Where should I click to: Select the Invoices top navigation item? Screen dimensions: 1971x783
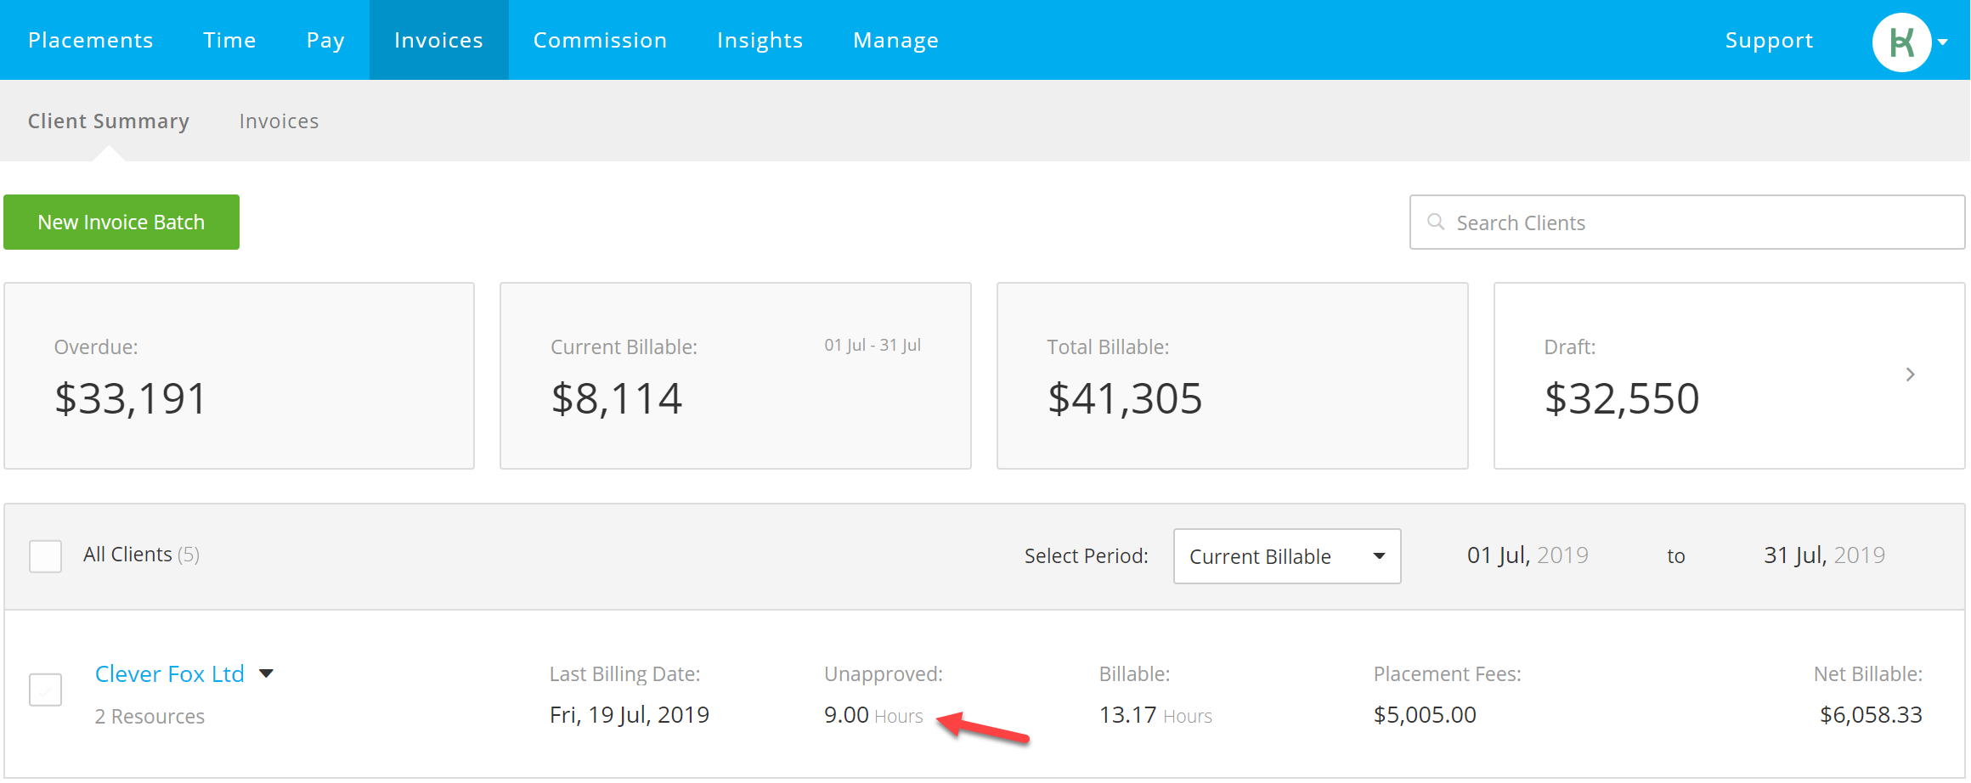coord(438,40)
